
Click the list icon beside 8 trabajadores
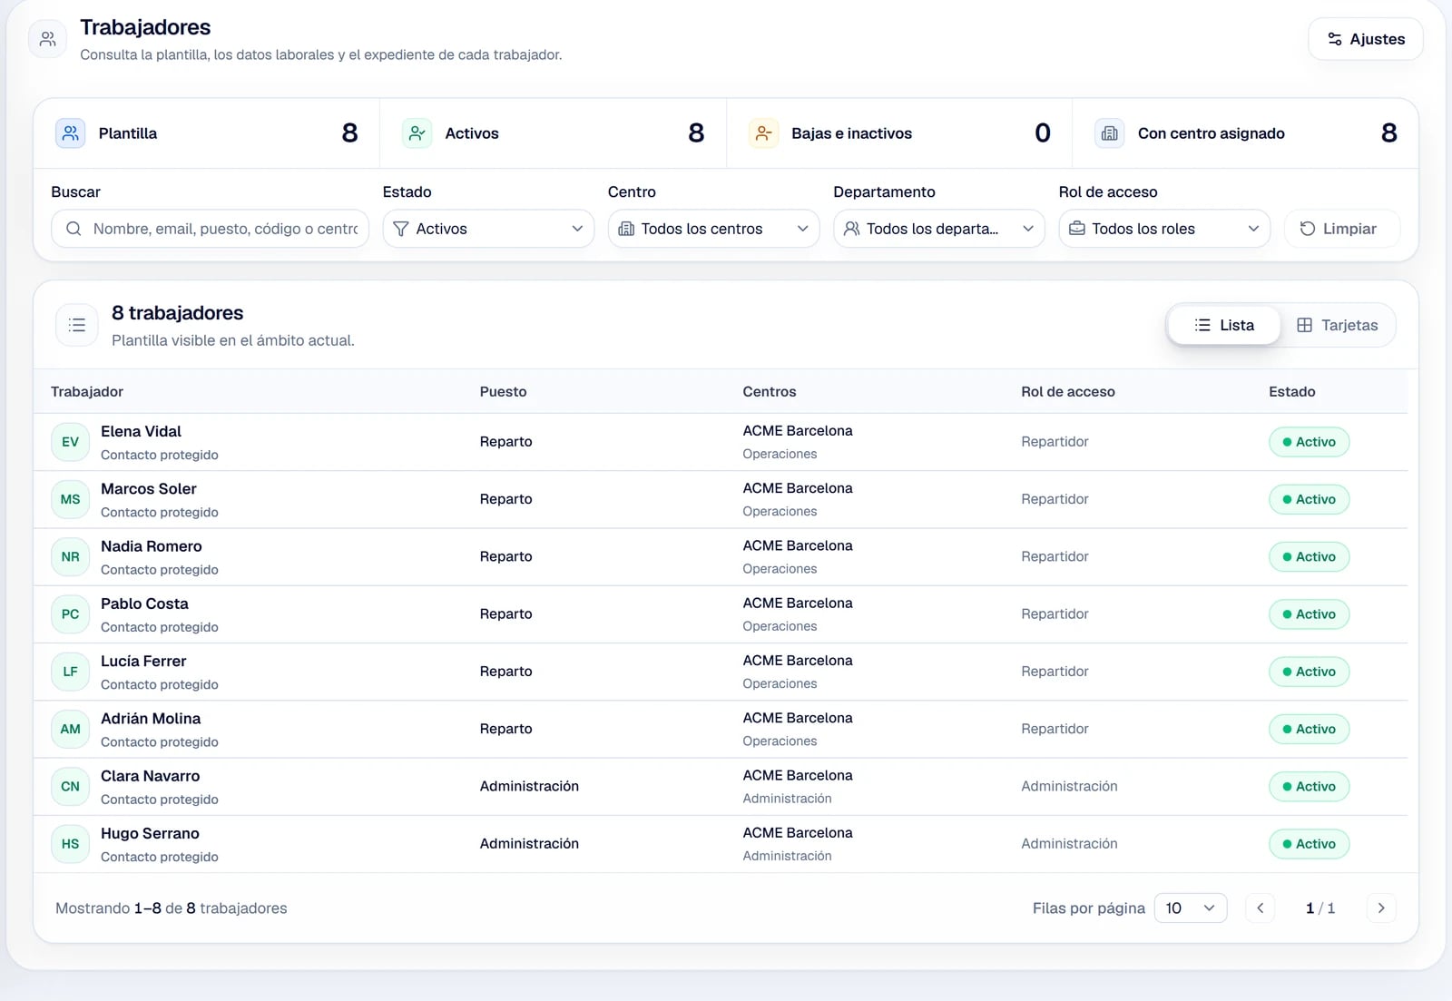click(77, 325)
